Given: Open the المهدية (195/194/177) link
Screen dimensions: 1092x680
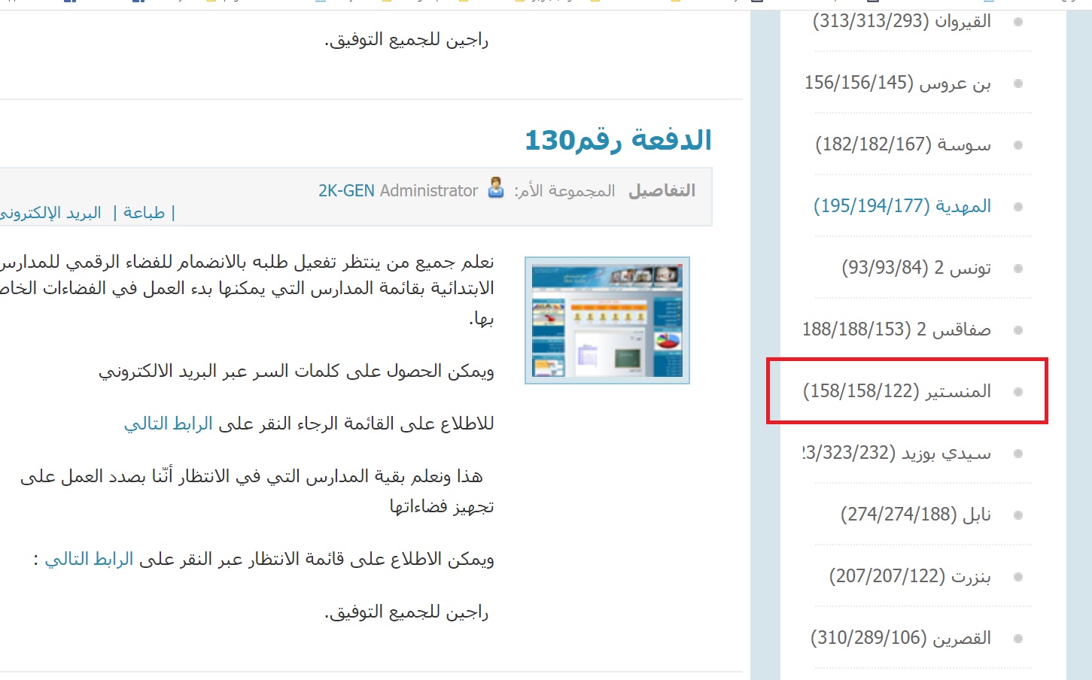Looking at the screenshot, I should [x=902, y=207].
